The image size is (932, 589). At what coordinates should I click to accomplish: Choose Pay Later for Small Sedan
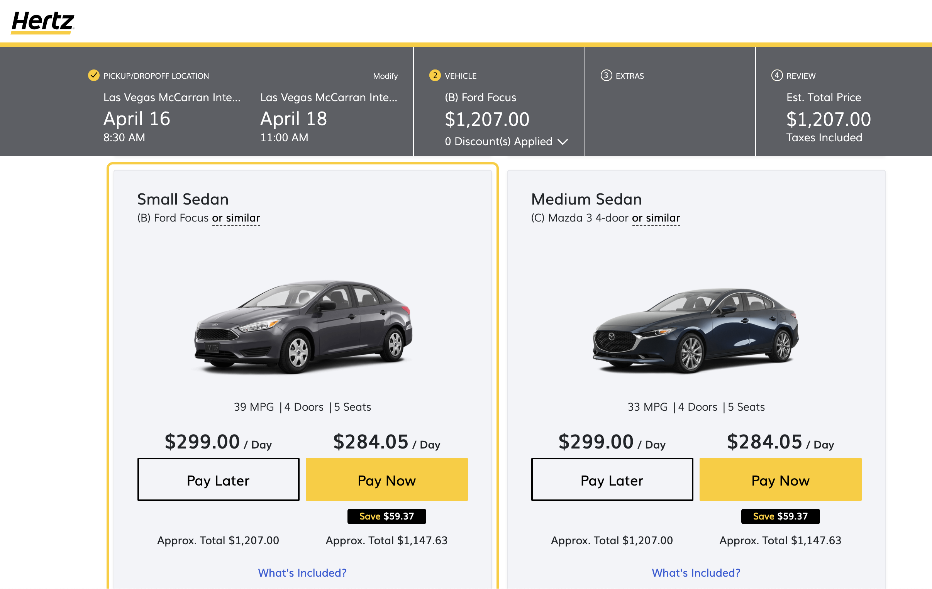click(218, 479)
